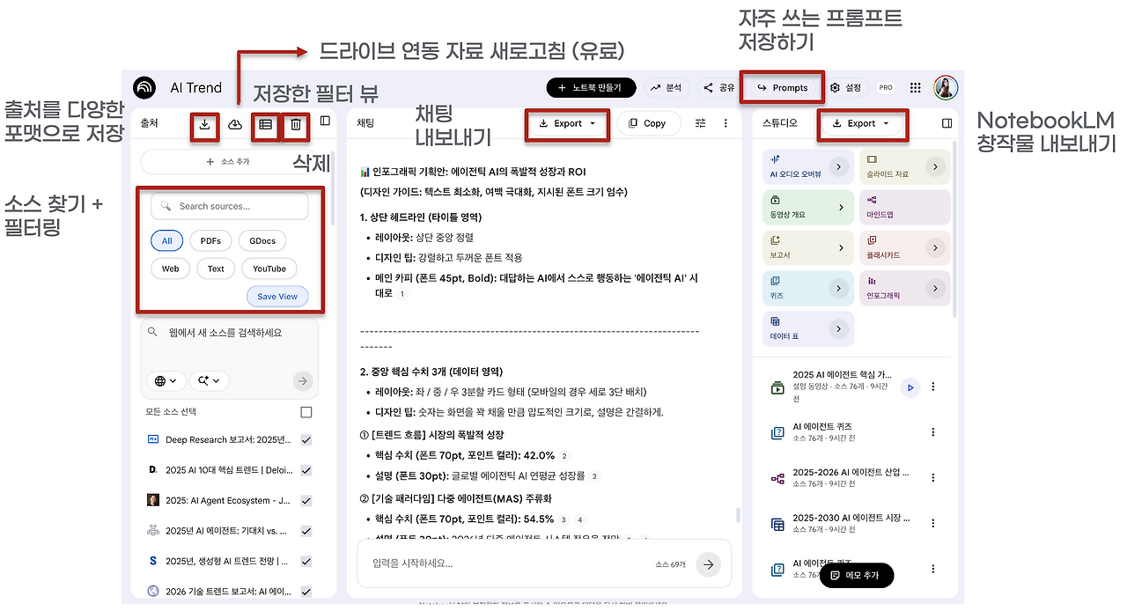This screenshot has width=1127, height=611.
Task: Expand 플래시카드 options arrow
Action: (x=935, y=248)
